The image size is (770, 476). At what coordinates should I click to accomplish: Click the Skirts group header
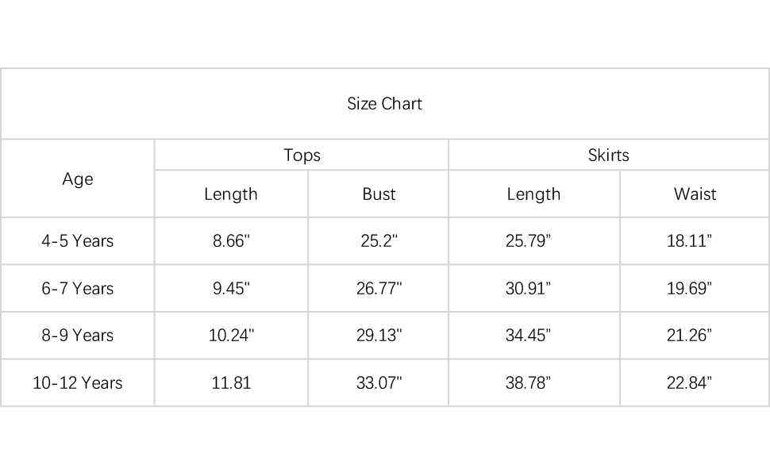(x=609, y=155)
